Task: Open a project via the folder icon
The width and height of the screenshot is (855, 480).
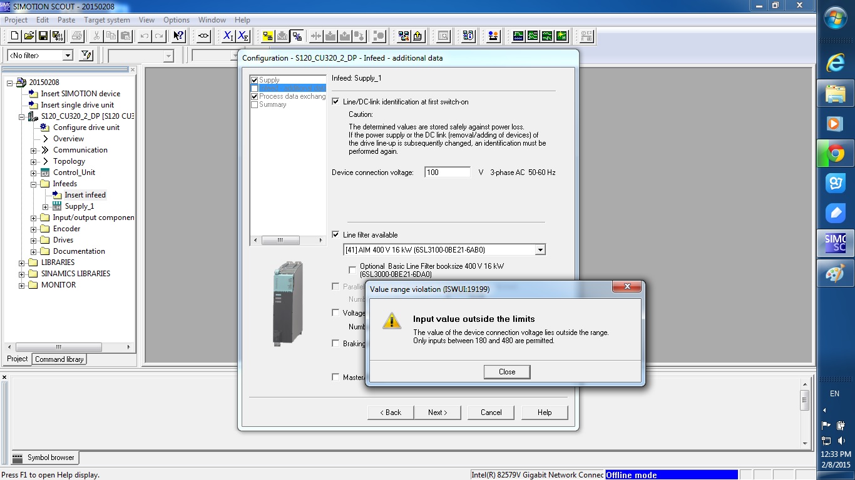Action: pyautogui.click(x=29, y=36)
